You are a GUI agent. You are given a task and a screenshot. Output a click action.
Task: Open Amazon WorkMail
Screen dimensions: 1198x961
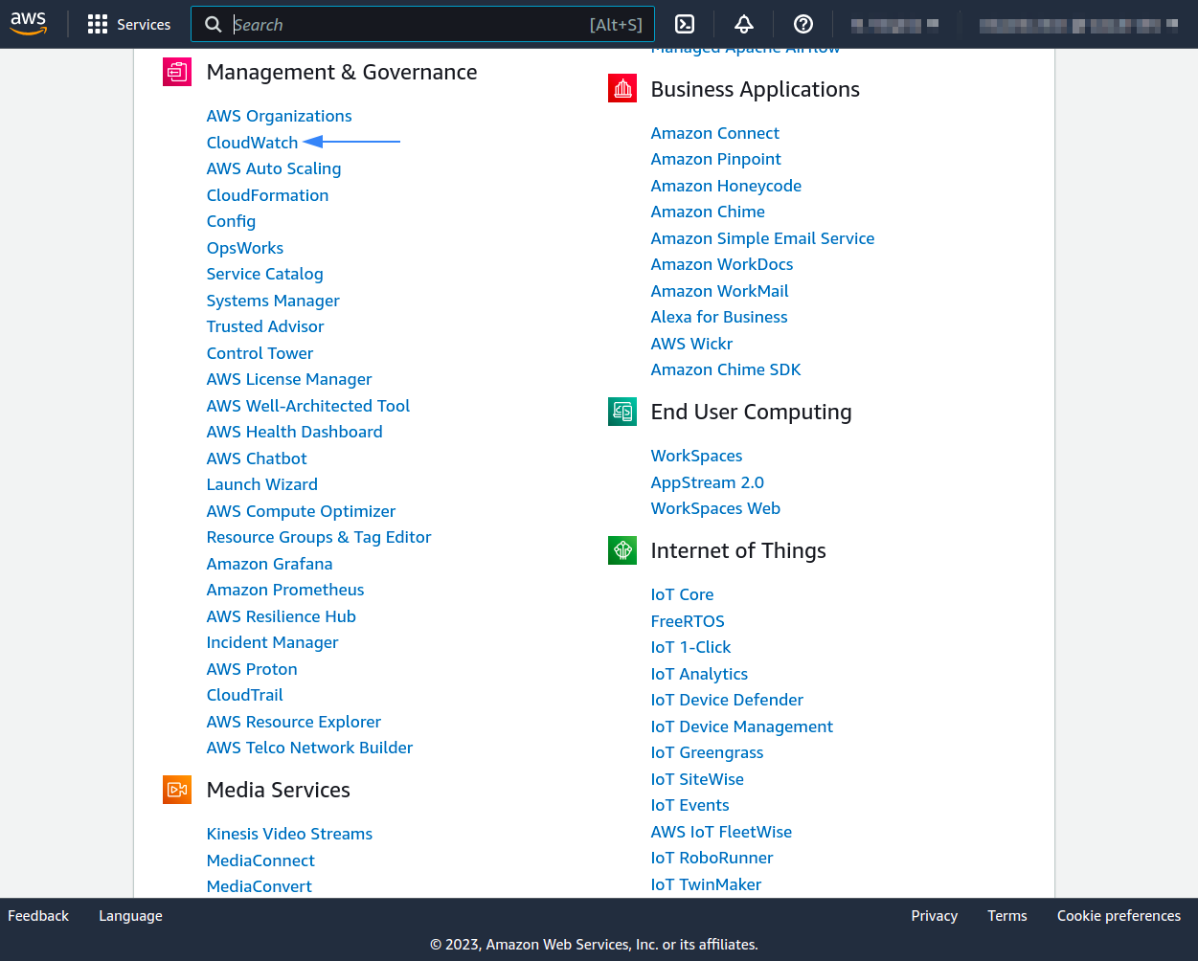click(x=719, y=291)
